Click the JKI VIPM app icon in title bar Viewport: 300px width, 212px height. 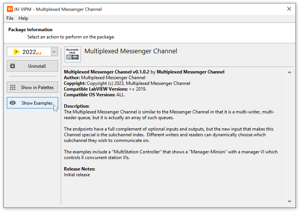pos(10,9)
